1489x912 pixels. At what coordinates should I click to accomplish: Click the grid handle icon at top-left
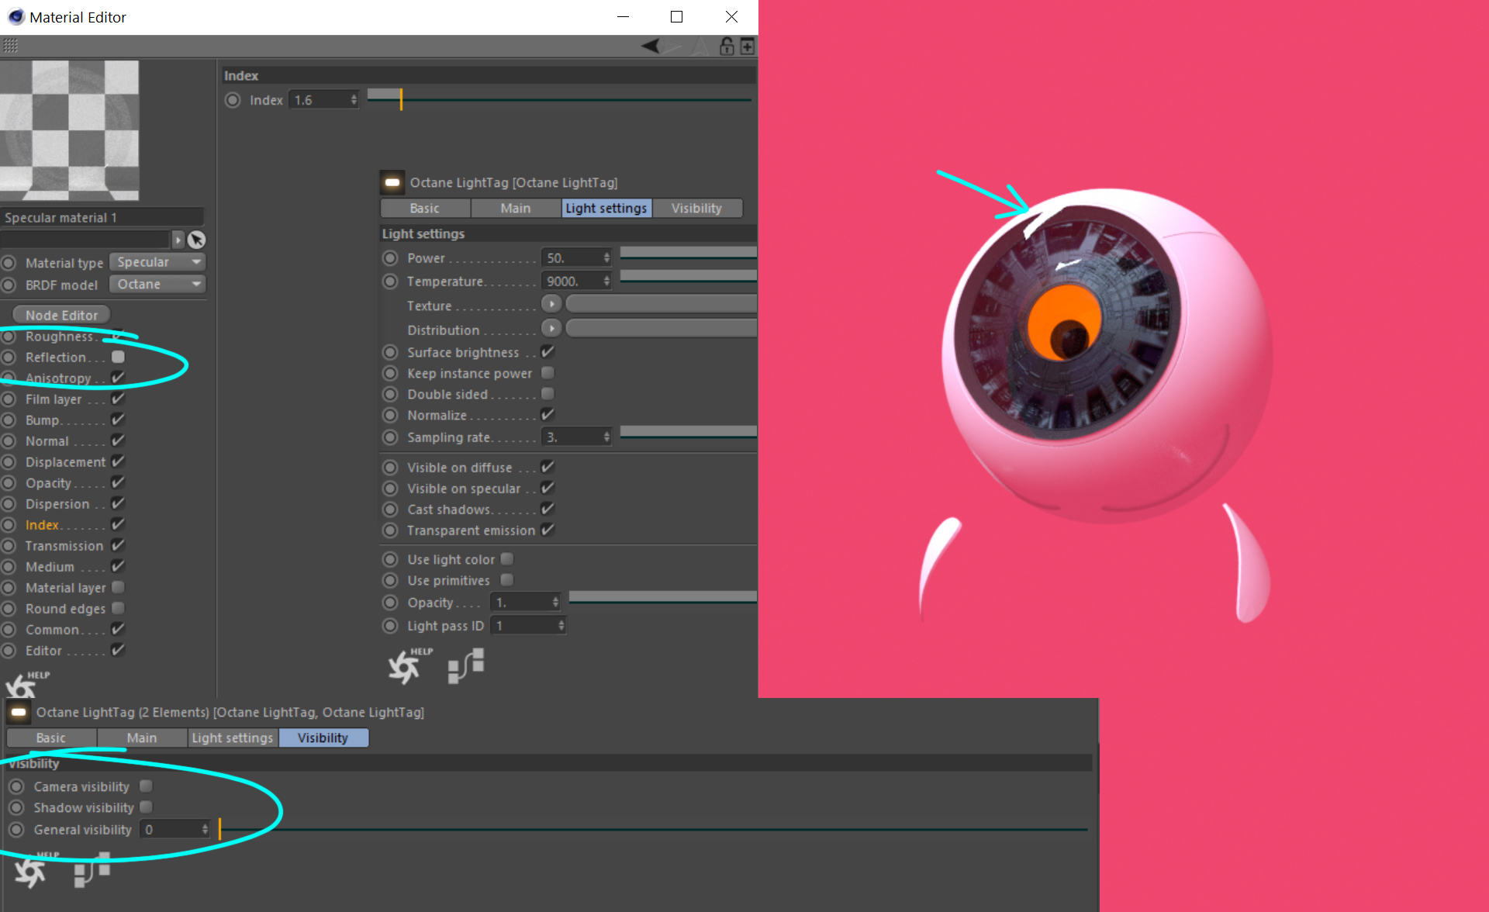point(10,47)
